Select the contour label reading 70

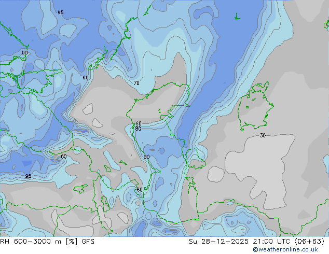[136, 83]
